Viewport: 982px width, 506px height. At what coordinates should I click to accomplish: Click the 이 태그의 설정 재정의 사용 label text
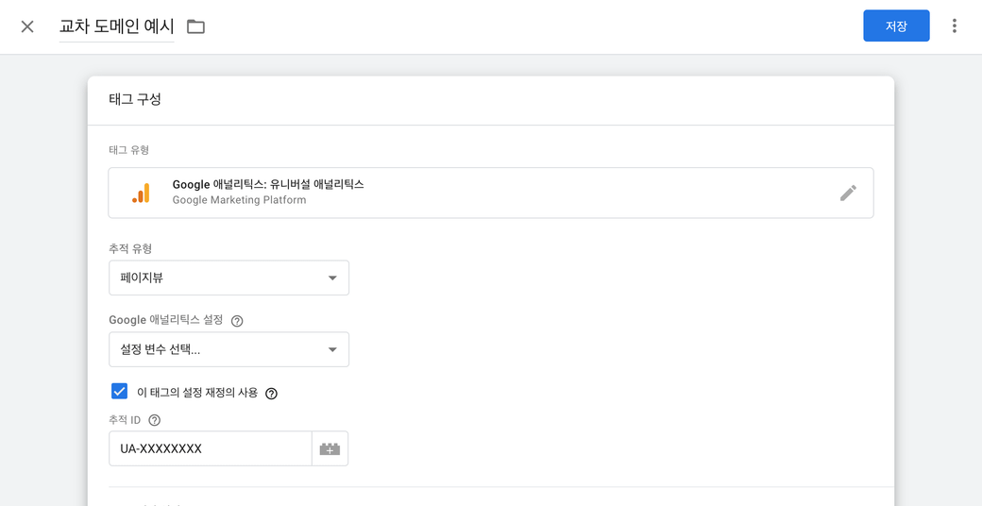(x=196, y=393)
